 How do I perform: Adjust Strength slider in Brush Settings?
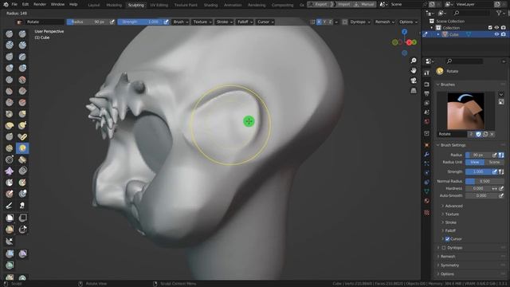[478, 171]
